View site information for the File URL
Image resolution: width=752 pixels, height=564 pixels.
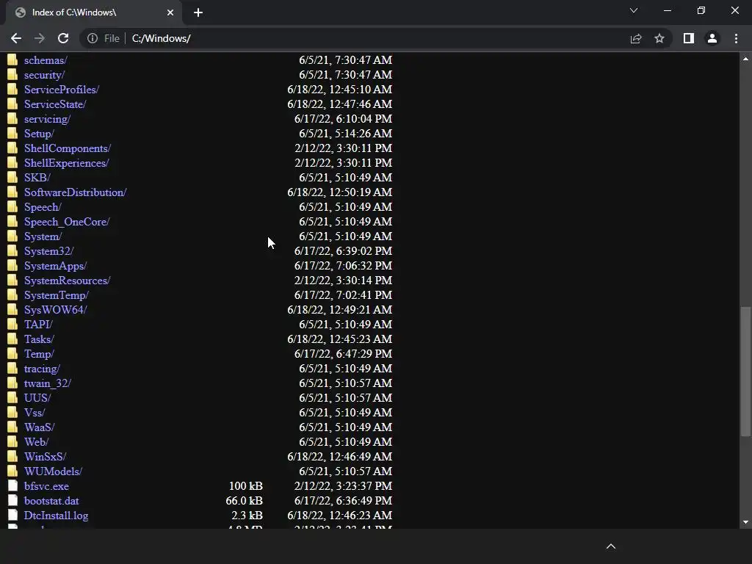[93, 38]
